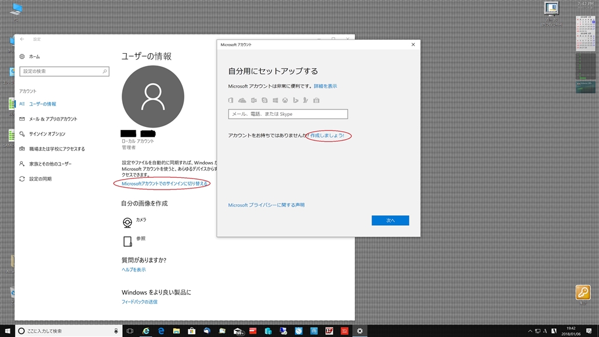Click the user profile avatar picture
This screenshot has width=599, height=337.
click(x=153, y=97)
